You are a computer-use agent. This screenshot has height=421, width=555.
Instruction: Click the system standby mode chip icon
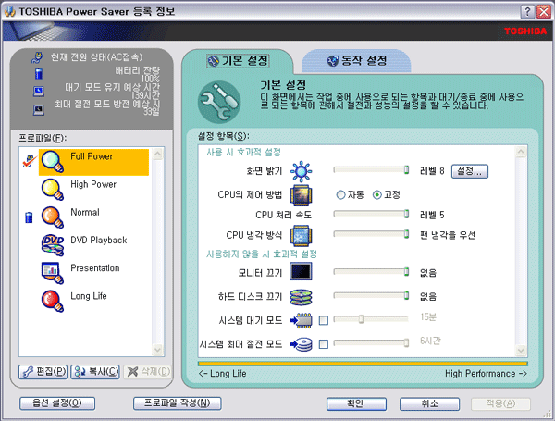(301, 320)
